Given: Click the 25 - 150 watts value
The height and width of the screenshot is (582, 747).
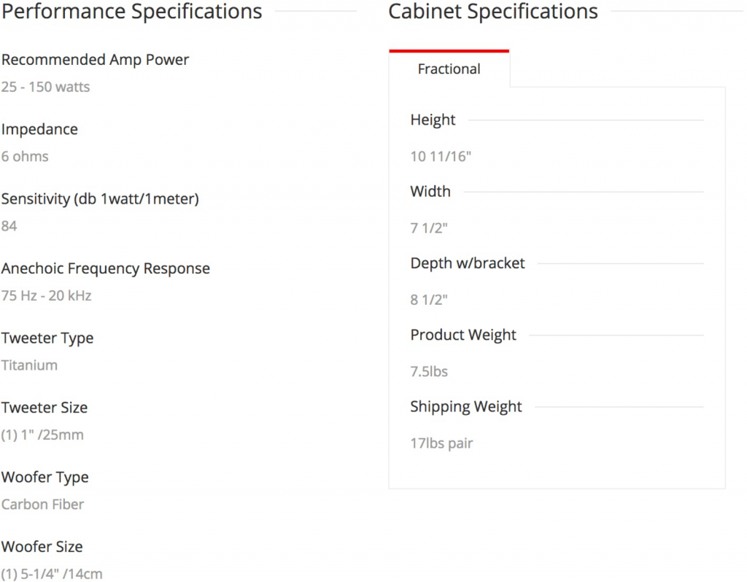Looking at the screenshot, I should [x=45, y=87].
